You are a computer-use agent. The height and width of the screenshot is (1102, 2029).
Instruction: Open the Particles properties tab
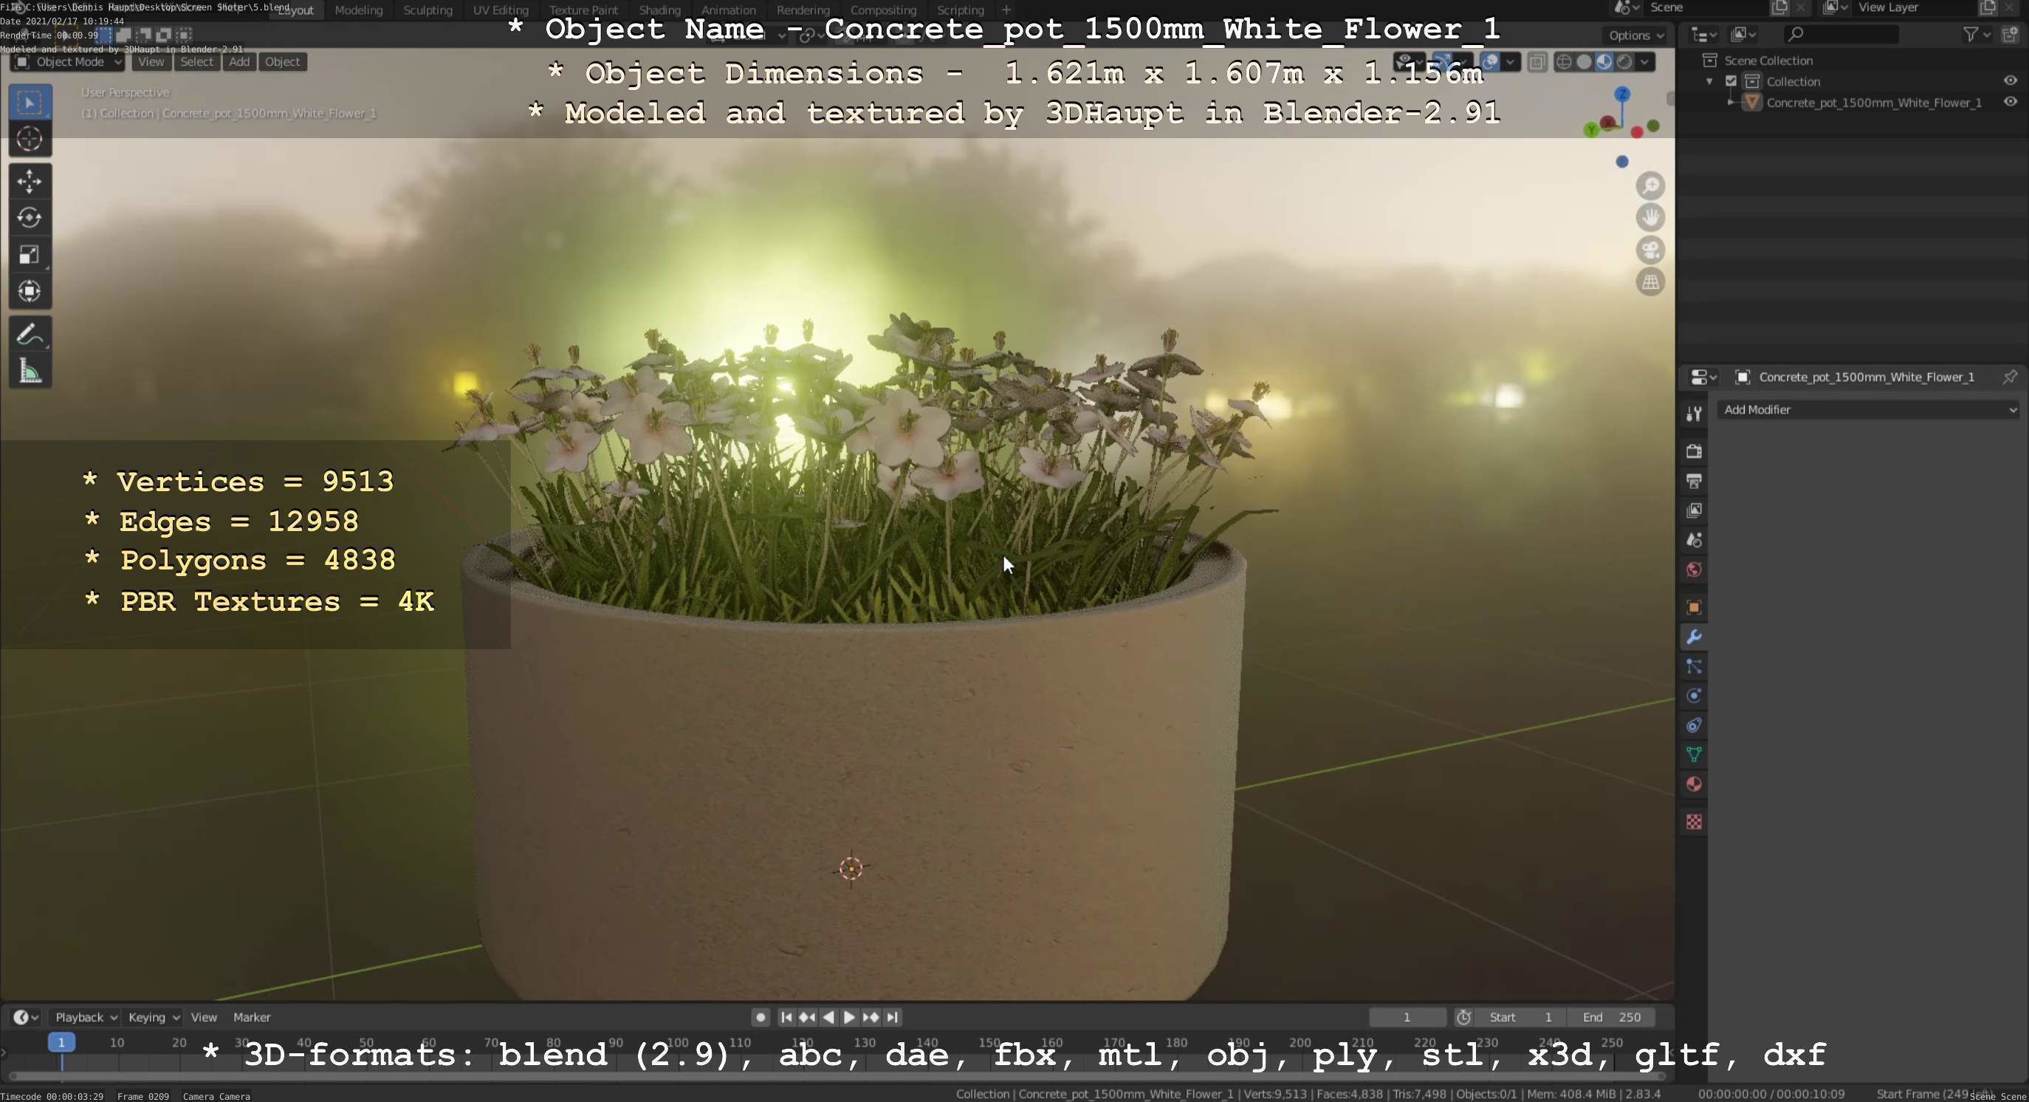(1695, 666)
